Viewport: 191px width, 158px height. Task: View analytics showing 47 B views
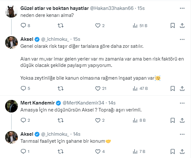(x=139, y=89)
